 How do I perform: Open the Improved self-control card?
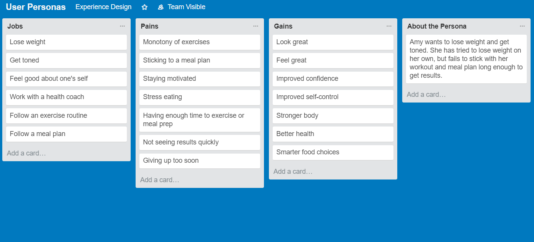[x=333, y=97]
